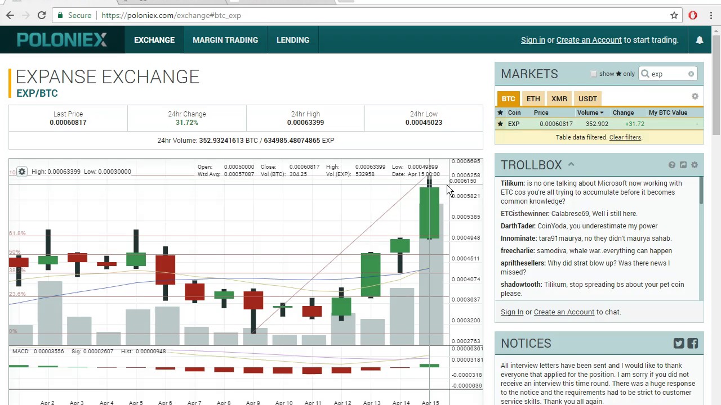Click Create an Account in header
The image size is (721, 405).
[x=589, y=40]
